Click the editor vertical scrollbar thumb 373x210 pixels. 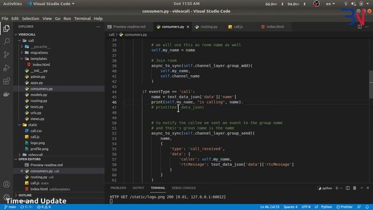[x=371, y=85]
